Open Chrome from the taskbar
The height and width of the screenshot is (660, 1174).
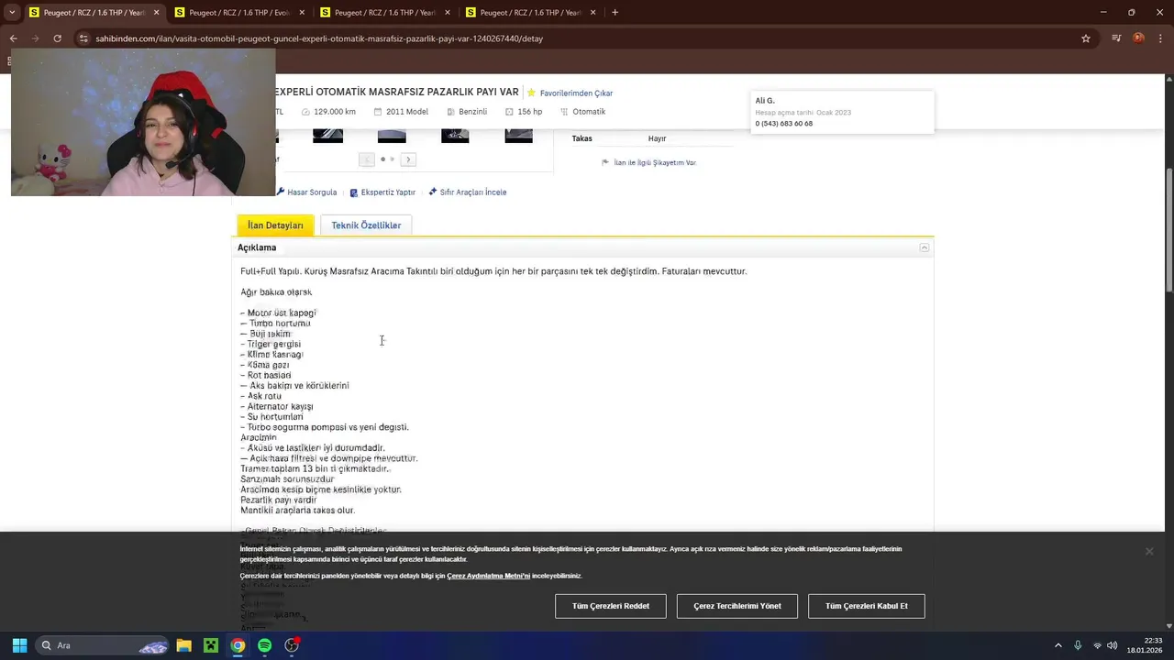tap(238, 645)
